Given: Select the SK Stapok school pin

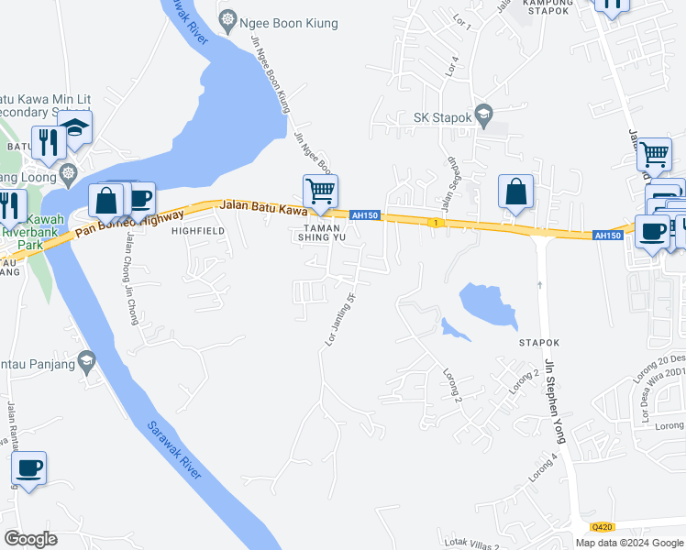Looking at the screenshot, I should (484, 115).
